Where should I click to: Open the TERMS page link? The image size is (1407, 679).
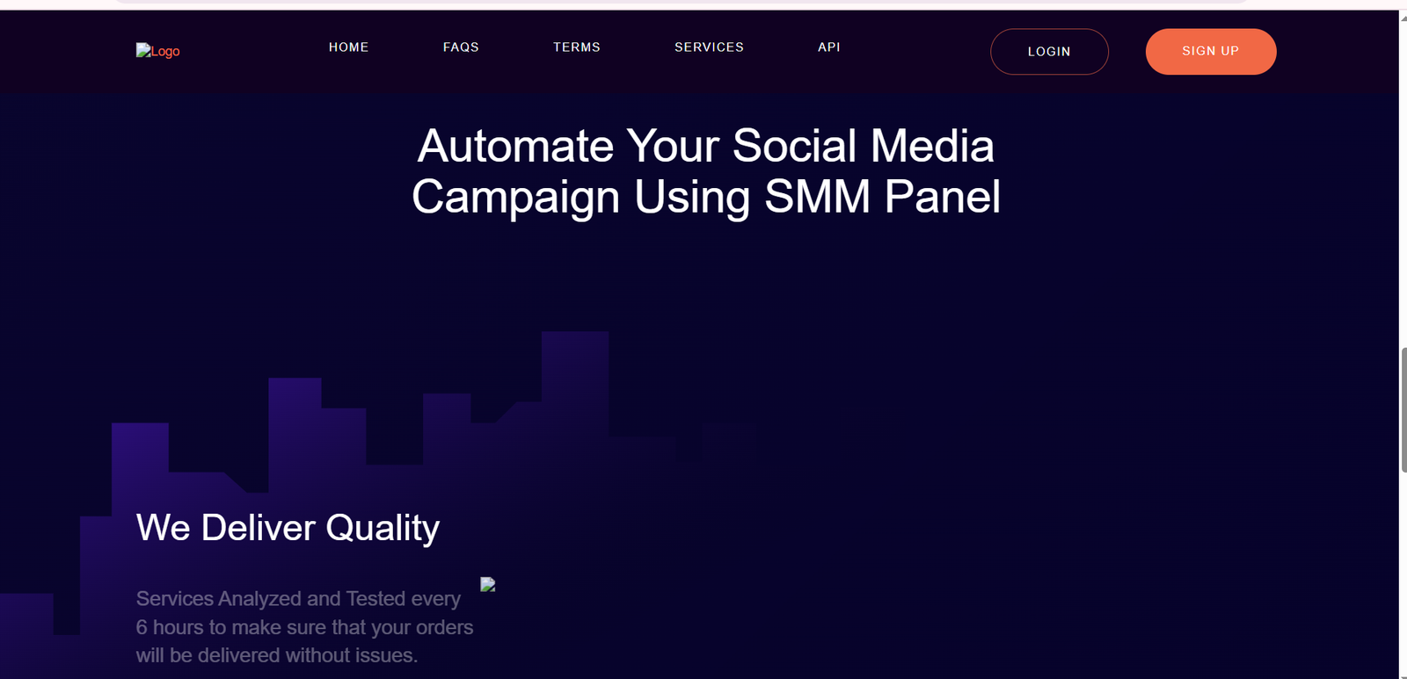577,47
